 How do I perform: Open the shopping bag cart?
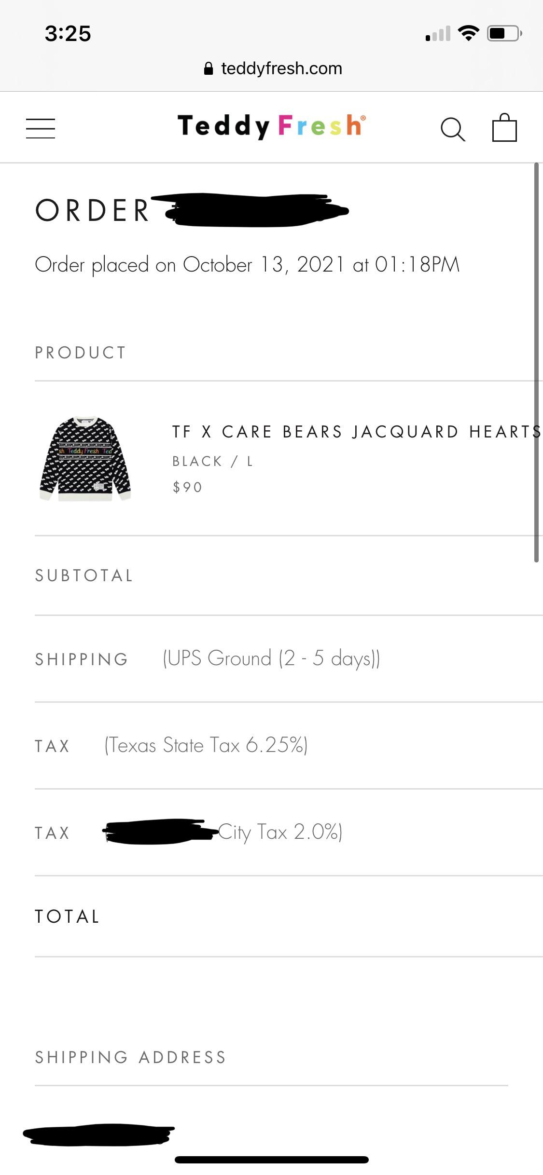504,128
